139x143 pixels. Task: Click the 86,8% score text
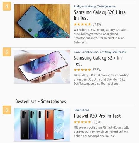pyautogui.click(x=97, y=122)
